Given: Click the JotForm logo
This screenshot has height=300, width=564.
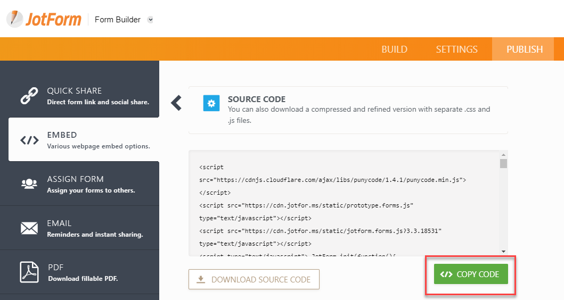Looking at the screenshot, I should pyautogui.click(x=44, y=19).
